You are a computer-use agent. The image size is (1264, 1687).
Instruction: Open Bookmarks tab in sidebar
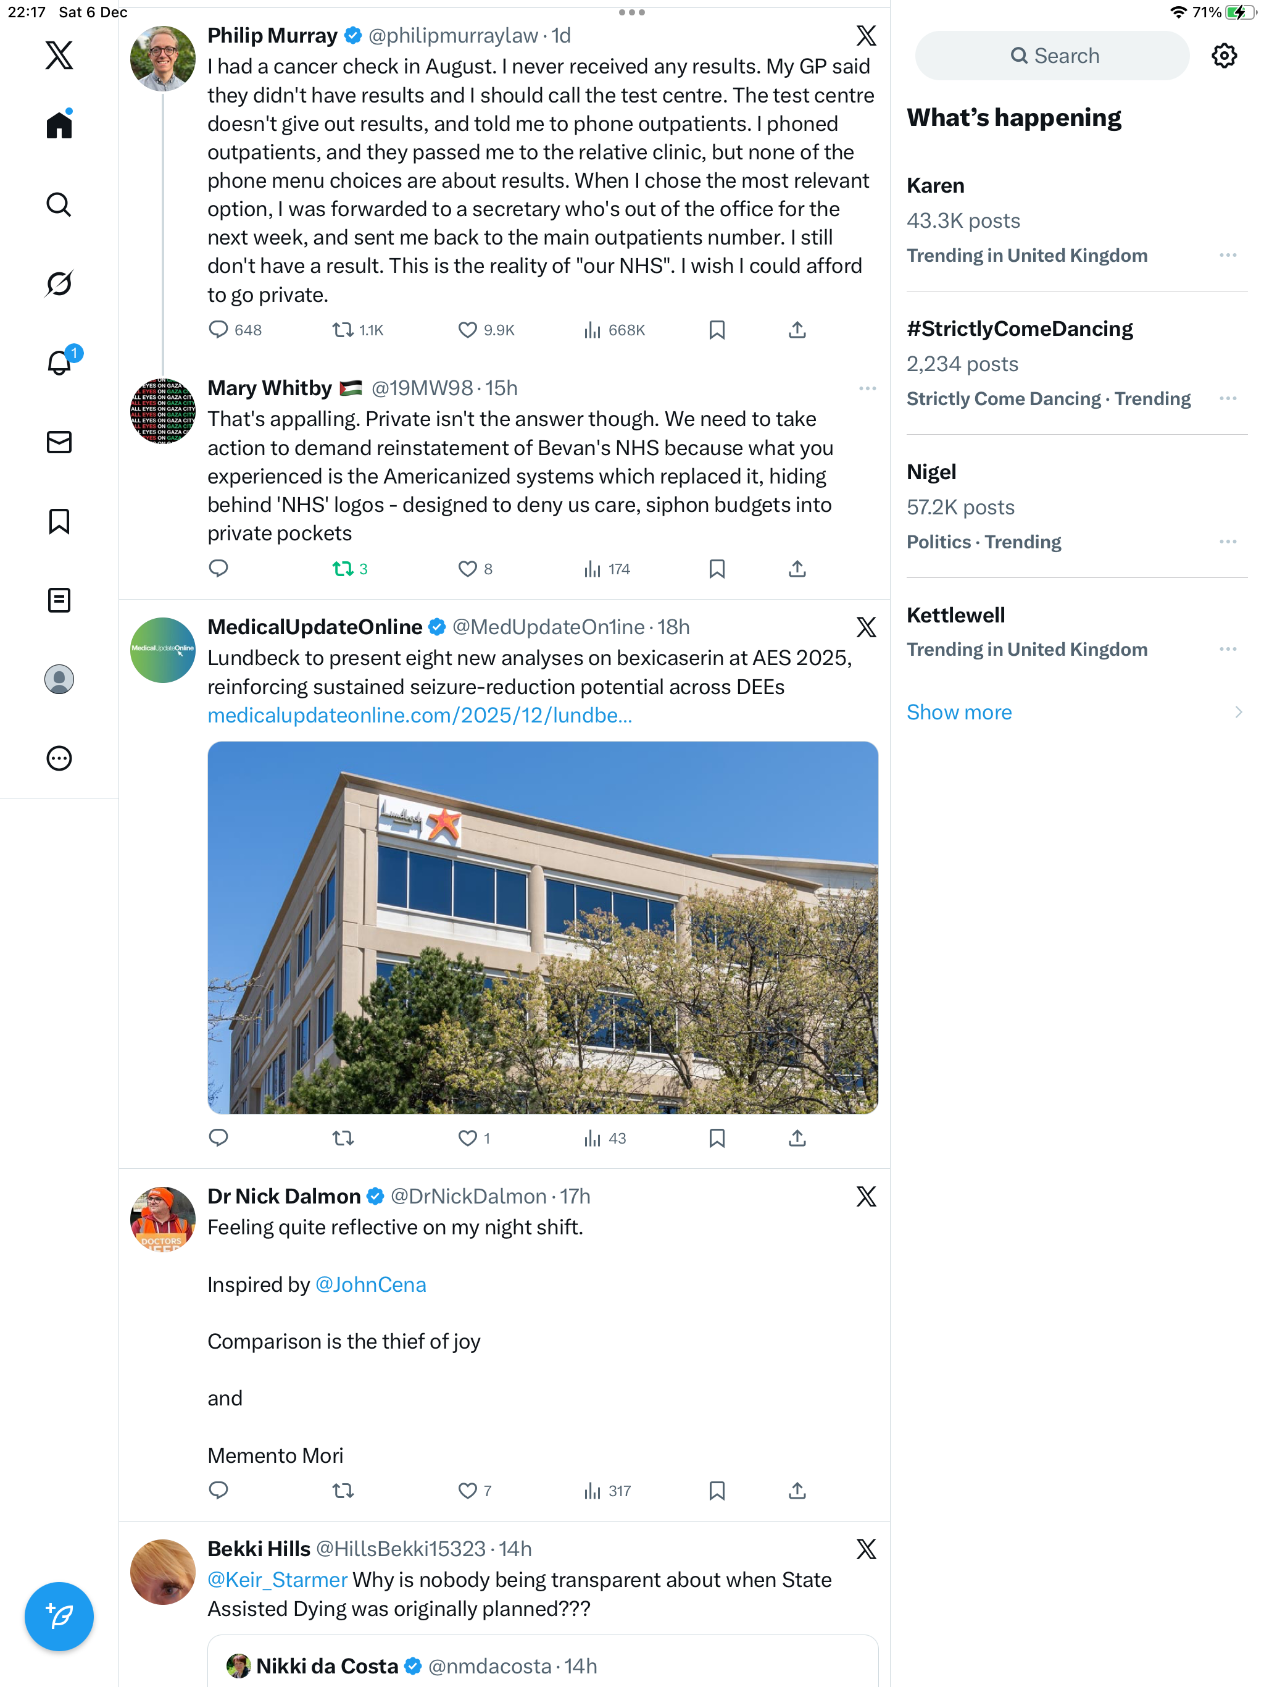click(59, 522)
